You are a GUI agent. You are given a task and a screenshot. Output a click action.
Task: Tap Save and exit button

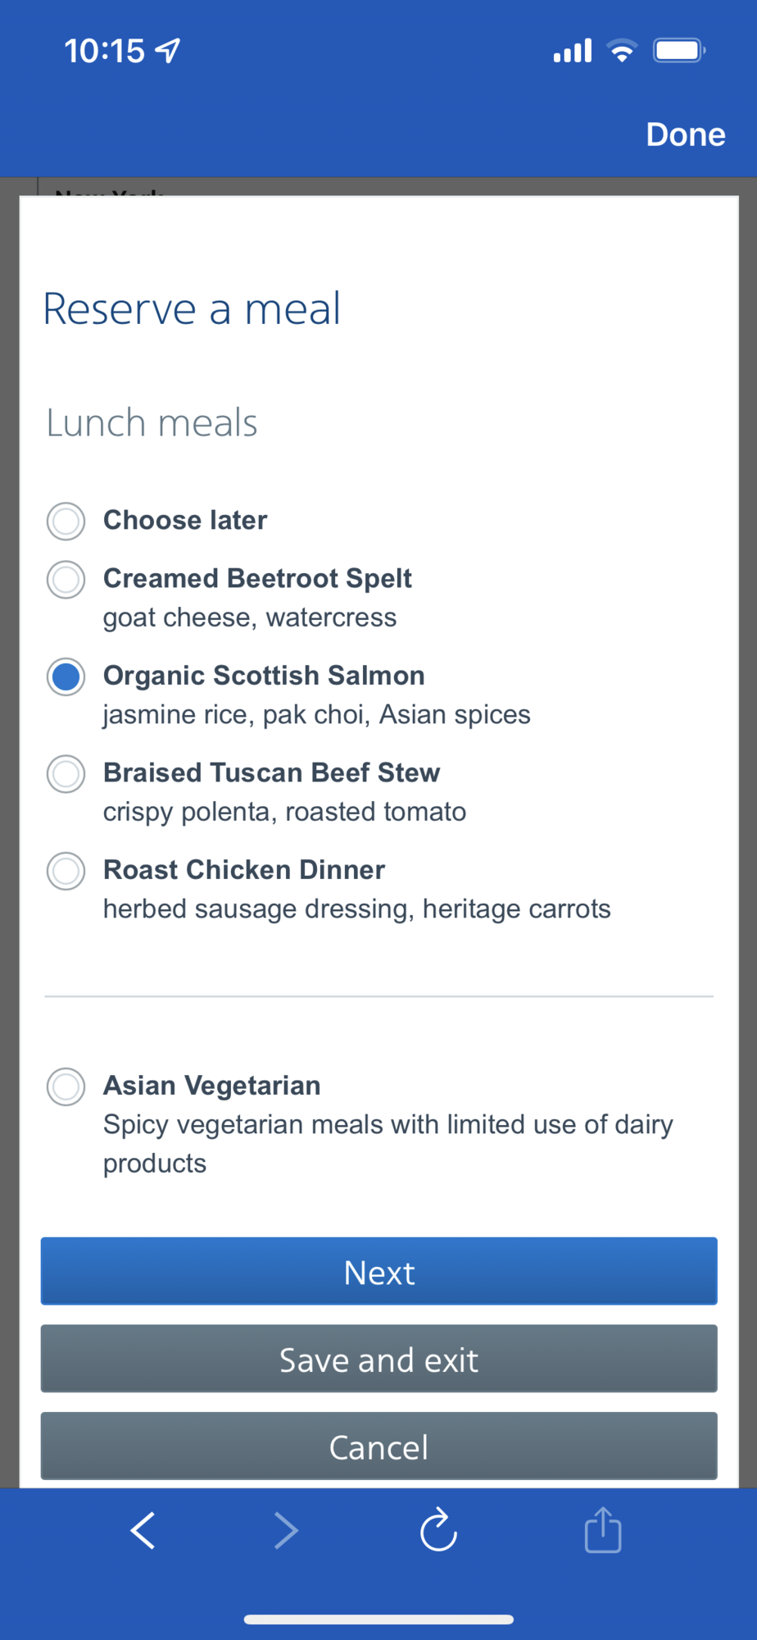click(379, 1359)
